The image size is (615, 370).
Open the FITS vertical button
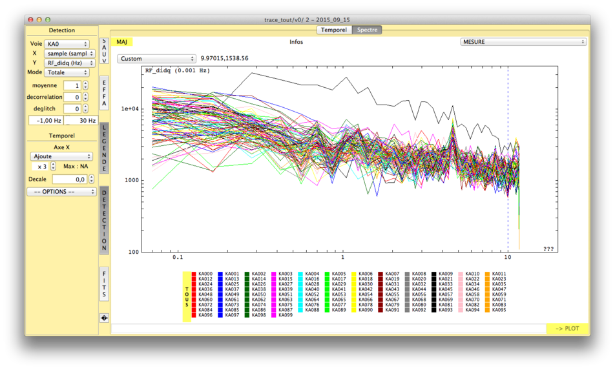(104, 283)
